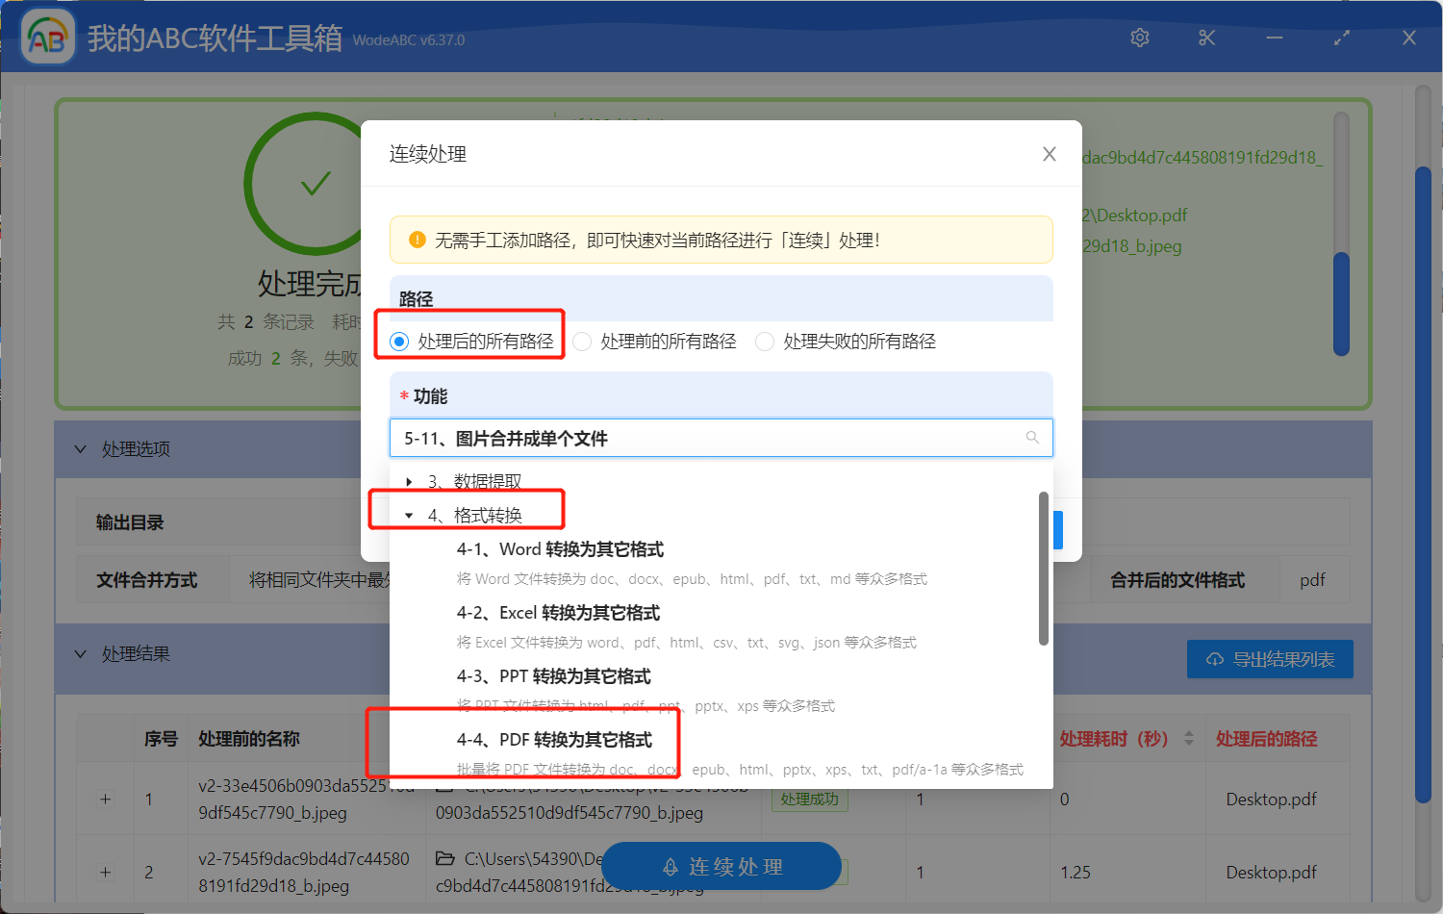Collapse the 4、格式转换 tree node
This screenshot has width=1443, height=914.
409,513
